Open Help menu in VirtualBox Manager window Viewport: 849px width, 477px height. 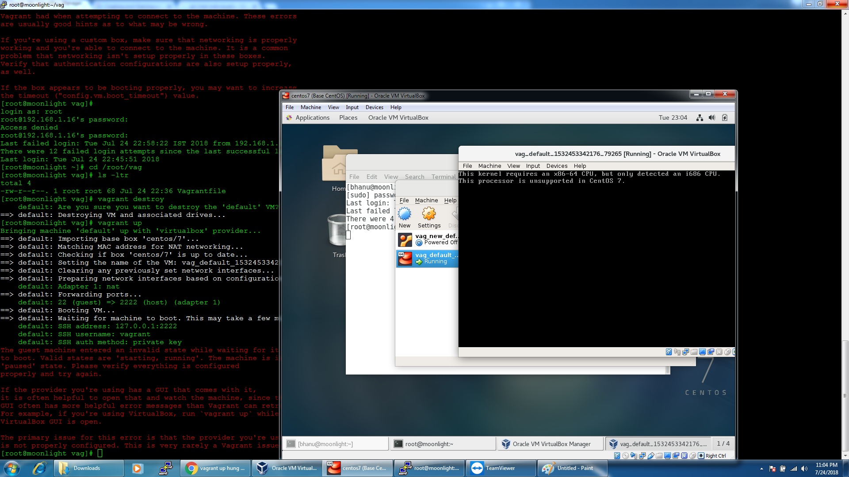tap(450, 201)
